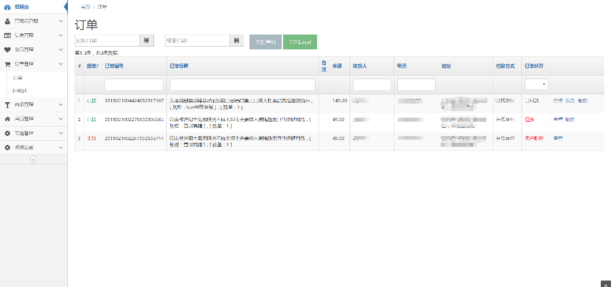Focus the 电话 filter box
Screen dimensions: 611x287
point(416,85)
